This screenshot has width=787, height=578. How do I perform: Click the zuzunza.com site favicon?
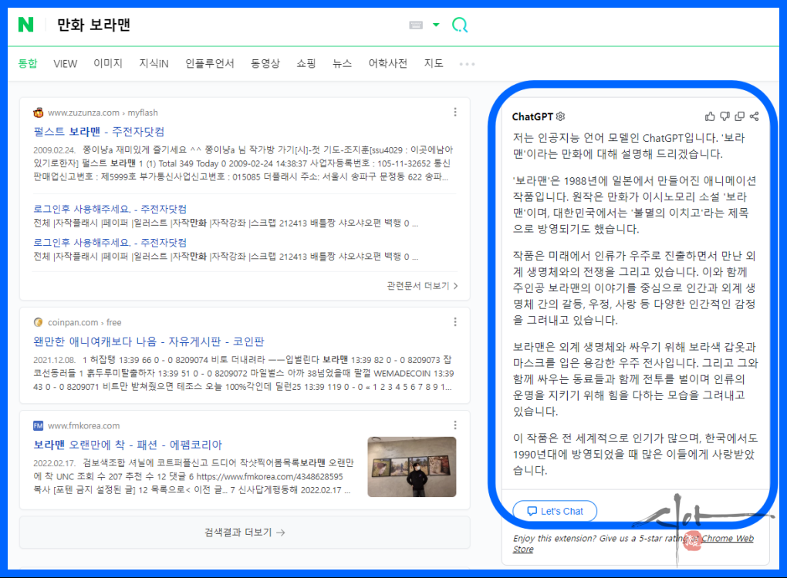pos(38,113)
